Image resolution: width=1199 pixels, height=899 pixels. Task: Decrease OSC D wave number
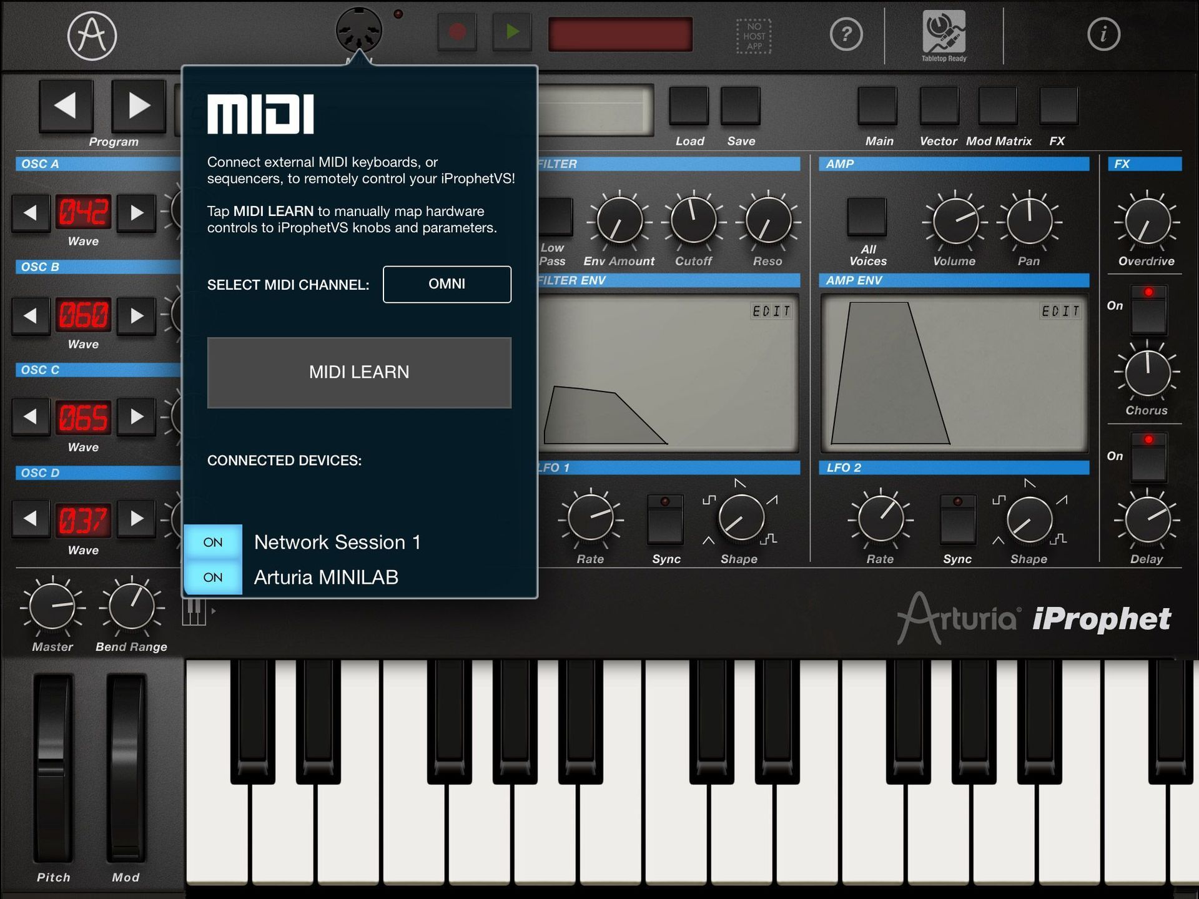coord(31,519)
